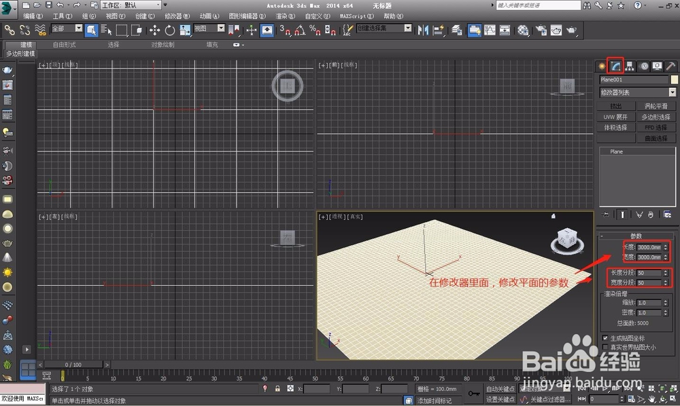680x406 pixels.
Task: Click the 0 / 100 time slider
Action: click(73, 365)
